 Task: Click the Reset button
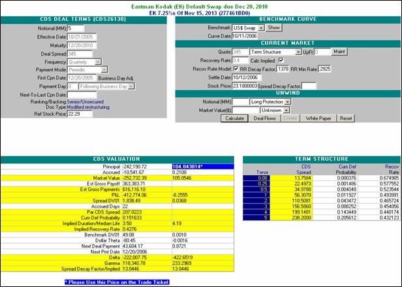coord(346,118)
